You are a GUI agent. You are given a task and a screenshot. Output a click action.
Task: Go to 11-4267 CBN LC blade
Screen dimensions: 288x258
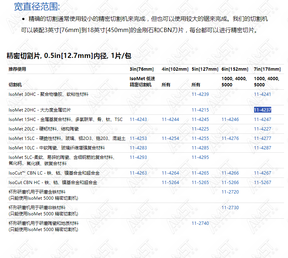[262, 173]
